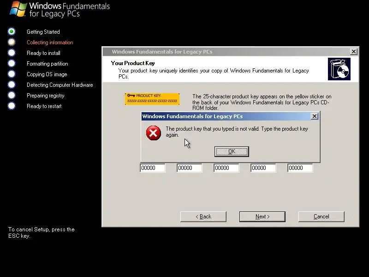Click the error message about invalid product key

tap(237, 132)
